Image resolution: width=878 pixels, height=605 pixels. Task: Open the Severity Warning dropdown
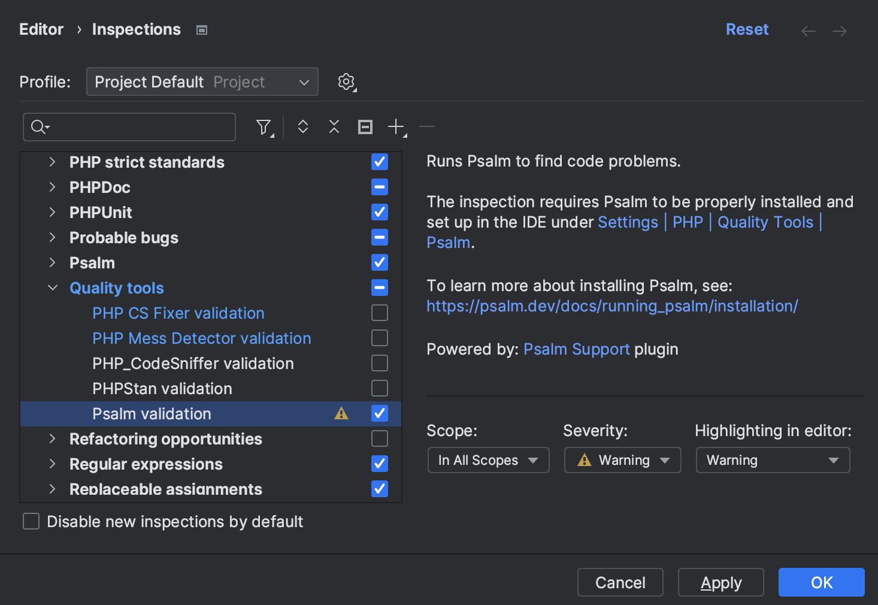click(622, 460)
